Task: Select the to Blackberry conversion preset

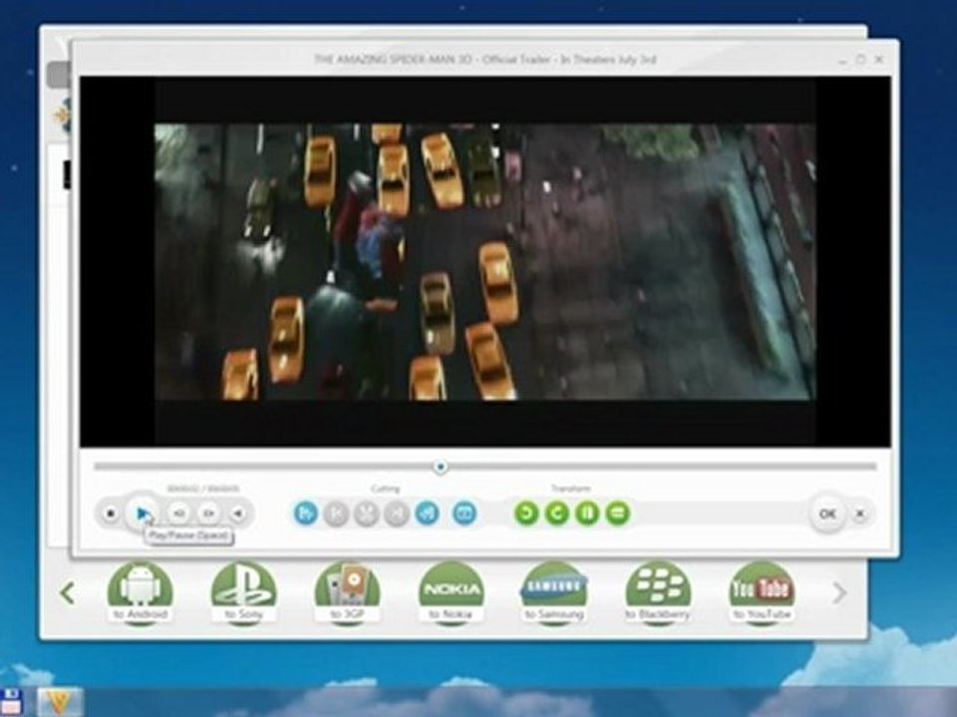Action: (658, 593)
